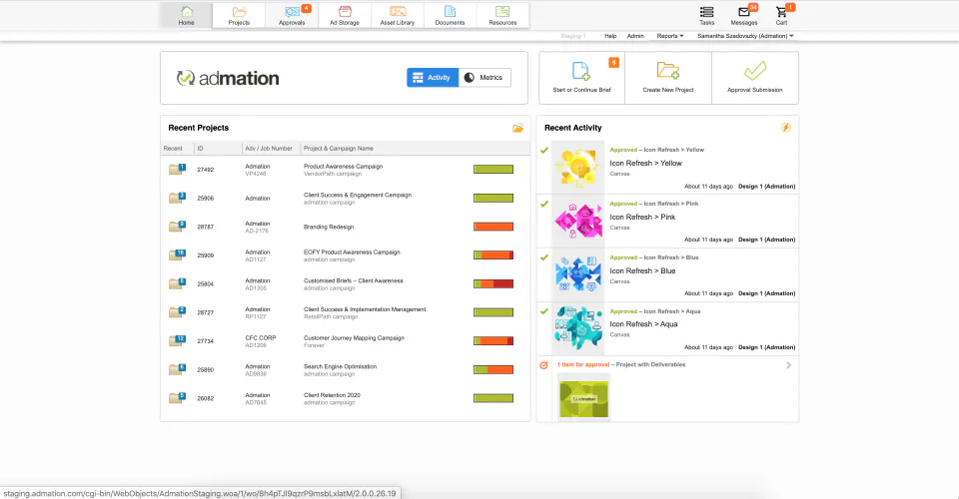
Task: Expand the 1 item for approval row
Action: [788, 365]
